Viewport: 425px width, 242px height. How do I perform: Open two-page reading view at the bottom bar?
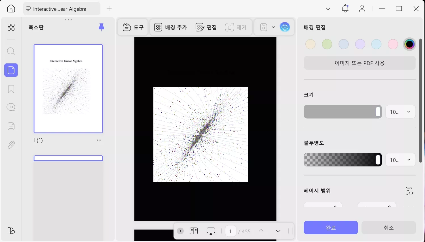(x=194, y=231)
